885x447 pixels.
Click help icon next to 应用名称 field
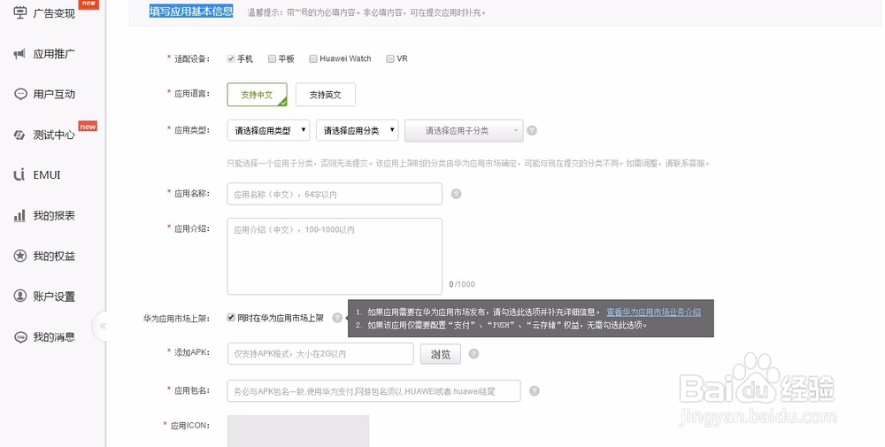[x=456, y=194]
